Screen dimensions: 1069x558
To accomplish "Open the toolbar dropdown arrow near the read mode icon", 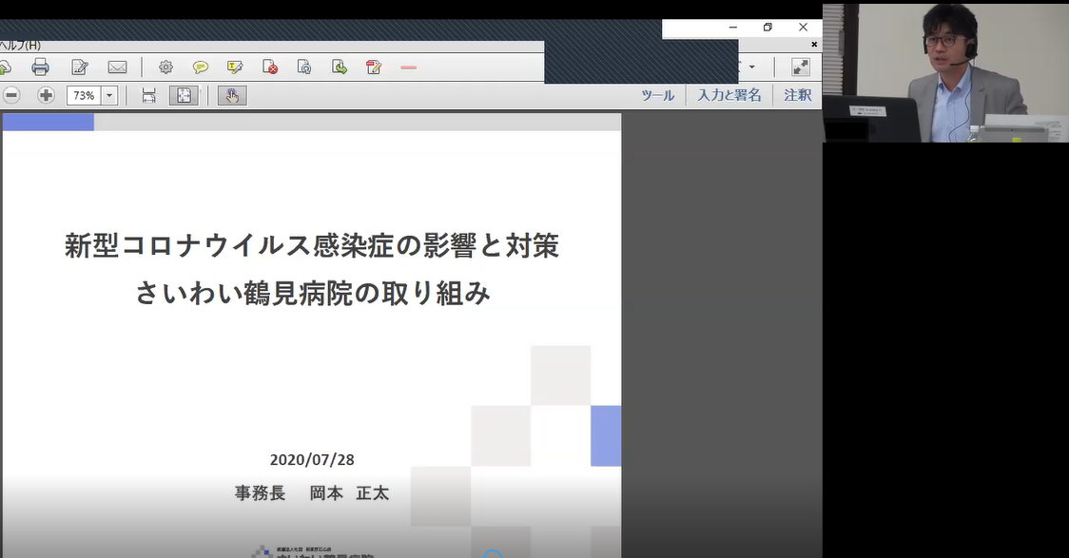I will tap(752, 67).
